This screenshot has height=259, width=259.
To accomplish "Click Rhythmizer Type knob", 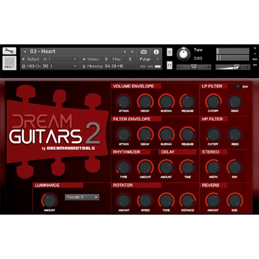I will click(124, 167).
